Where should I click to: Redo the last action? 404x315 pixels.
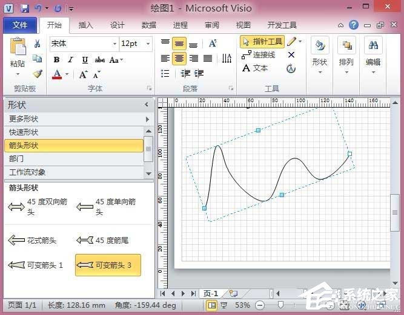pos(58,8)
